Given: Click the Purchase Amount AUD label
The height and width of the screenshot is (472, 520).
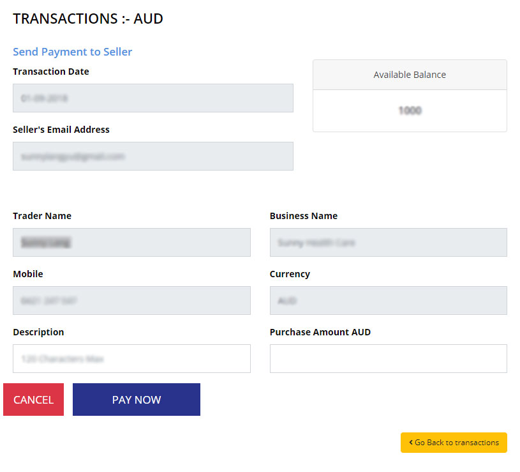Looking at the screenshot, I should tap(320, 332).
